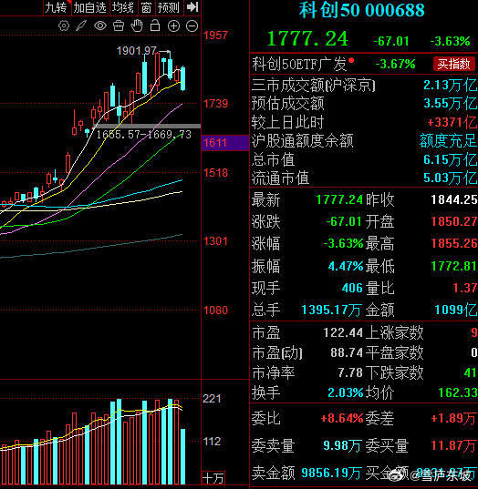Select the -3.67% ETF change value
This screenshot has height=489, width=478.
point(395,65)
